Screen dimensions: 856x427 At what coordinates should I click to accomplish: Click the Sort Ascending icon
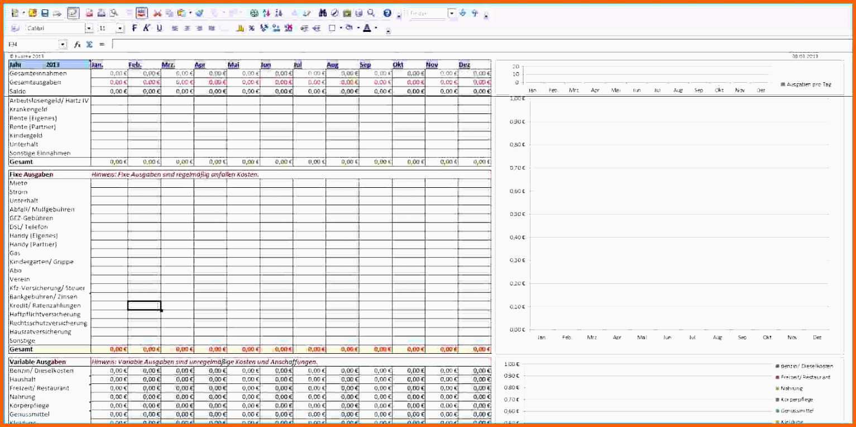(266, 13)
